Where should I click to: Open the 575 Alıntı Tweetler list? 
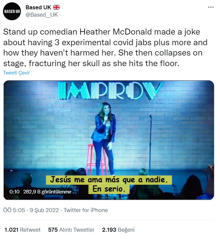pyautogui.click(x=71, y=230)
